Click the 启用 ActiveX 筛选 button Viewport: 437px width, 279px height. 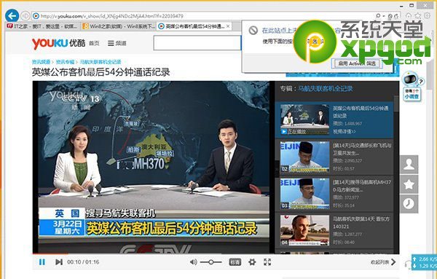coord(357,63)
